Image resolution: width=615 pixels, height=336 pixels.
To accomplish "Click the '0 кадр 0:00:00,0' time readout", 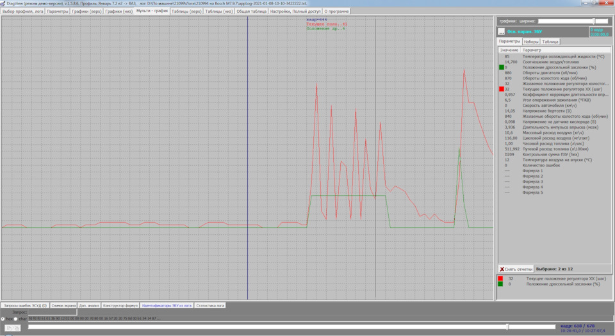I will (600, 32).
